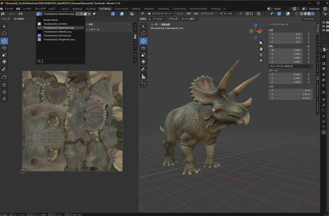Click the オプション button in the viewport header
The image size is (329, 216).
coord(310,19)
